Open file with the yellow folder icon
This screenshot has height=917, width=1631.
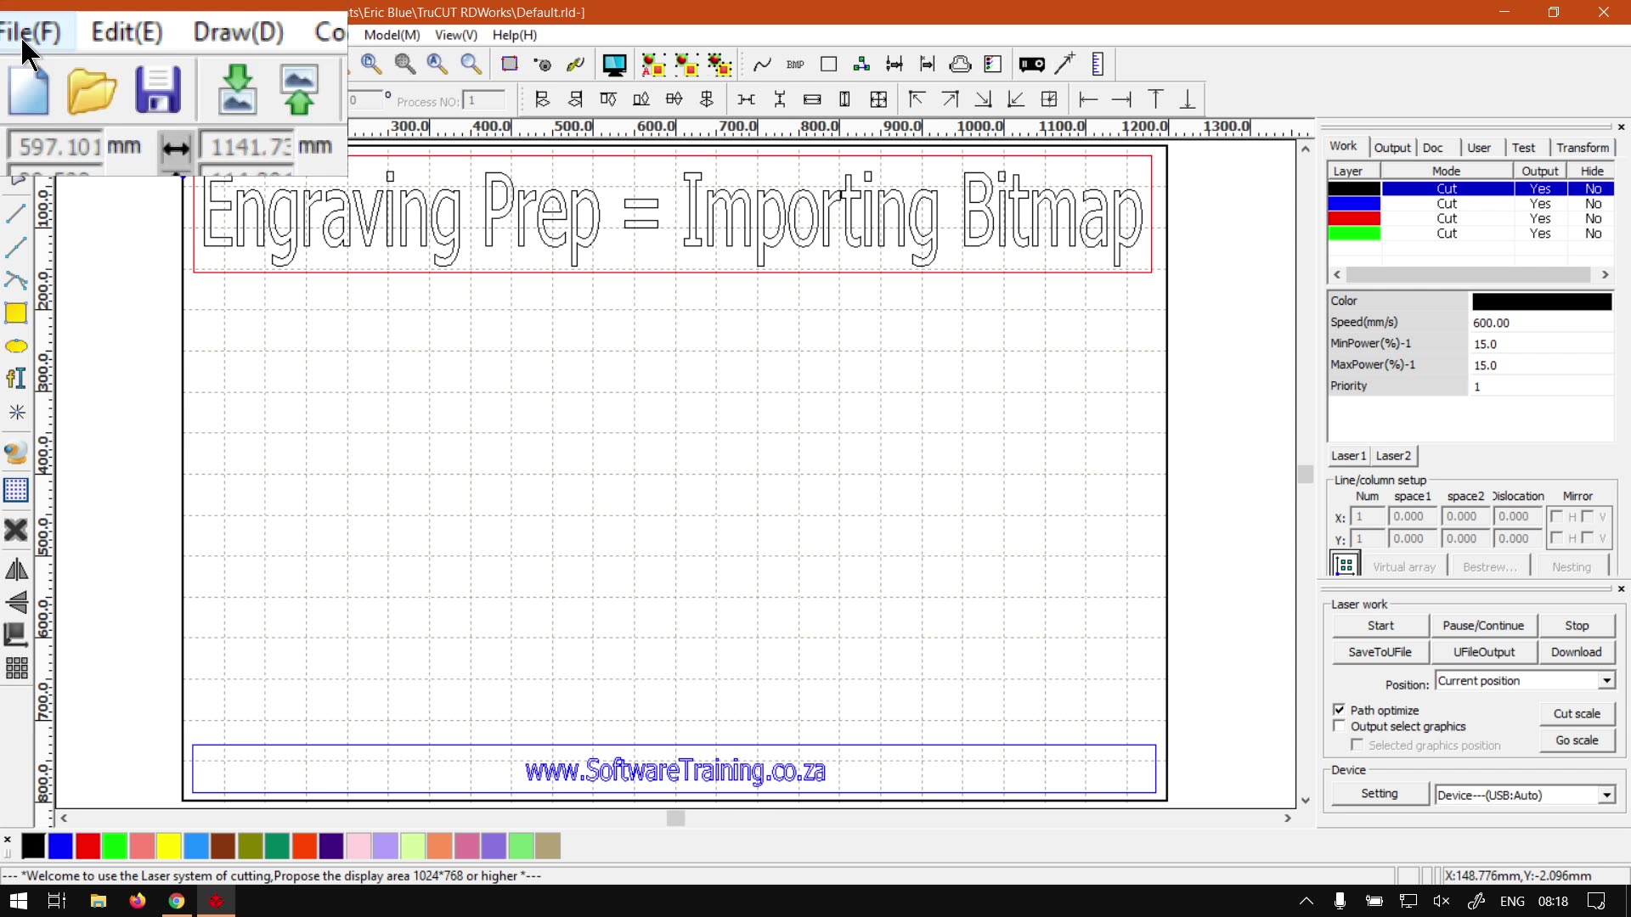(x=91, y=91)
